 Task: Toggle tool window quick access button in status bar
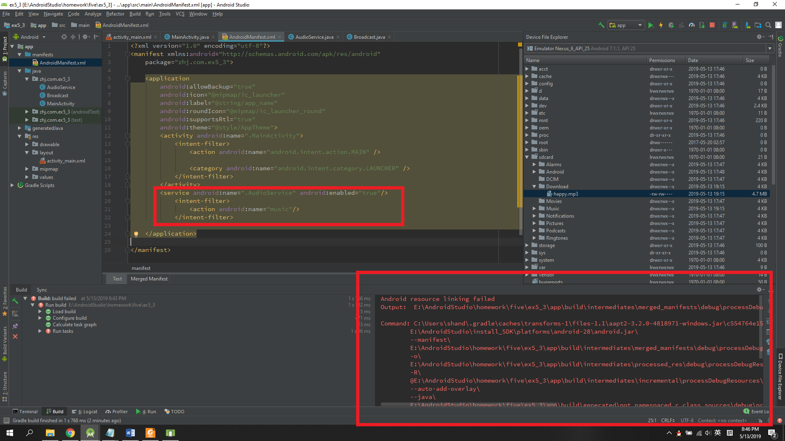pyautogui.click(x=6, y=421)
